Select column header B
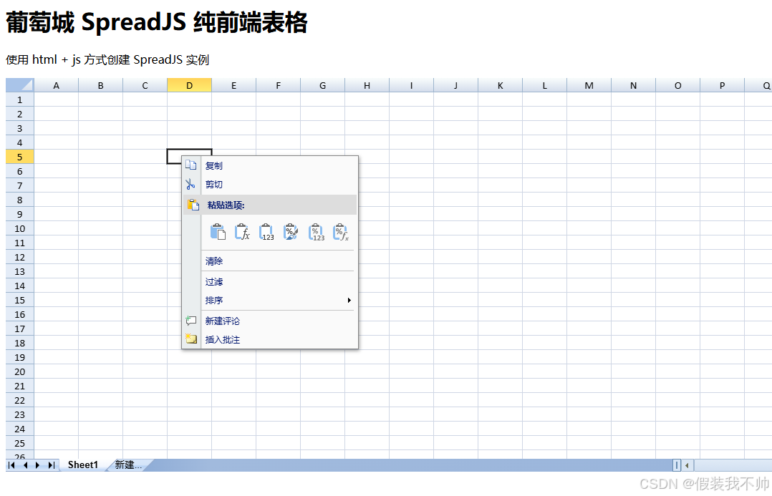The height and width of the screenshot is (496, 772). point(100,86)
